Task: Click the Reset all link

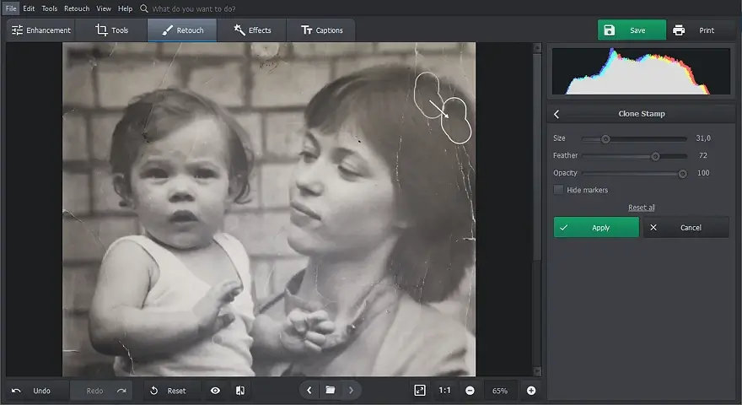Action: click(x=641, y=208)
